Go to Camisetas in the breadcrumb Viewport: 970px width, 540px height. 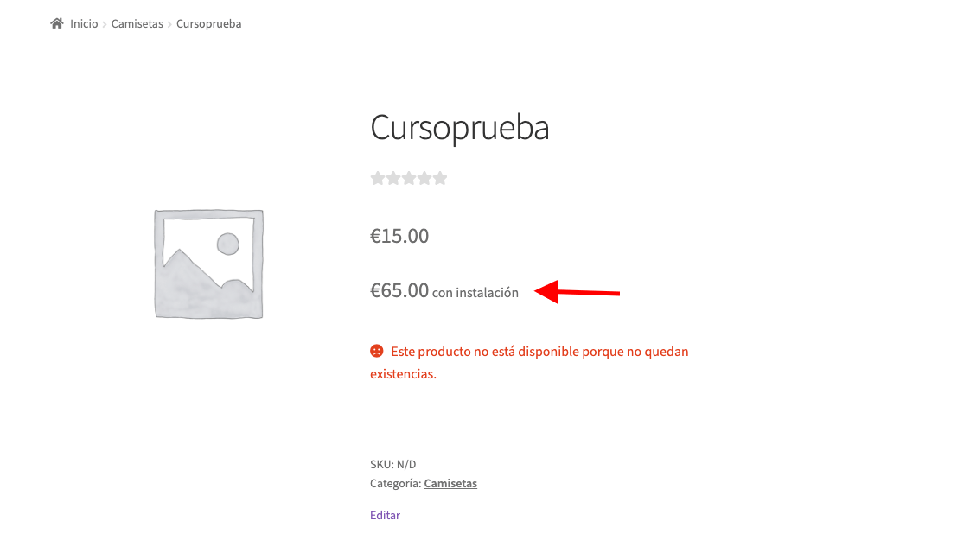pyautogui.click(x=137, y=23)
